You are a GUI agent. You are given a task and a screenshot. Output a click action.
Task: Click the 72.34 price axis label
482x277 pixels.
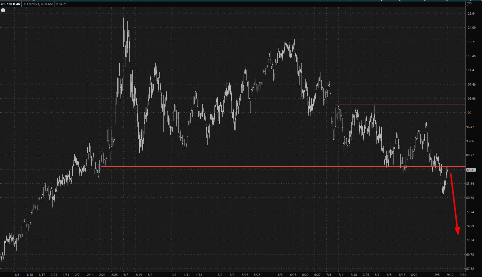[470, 240]
